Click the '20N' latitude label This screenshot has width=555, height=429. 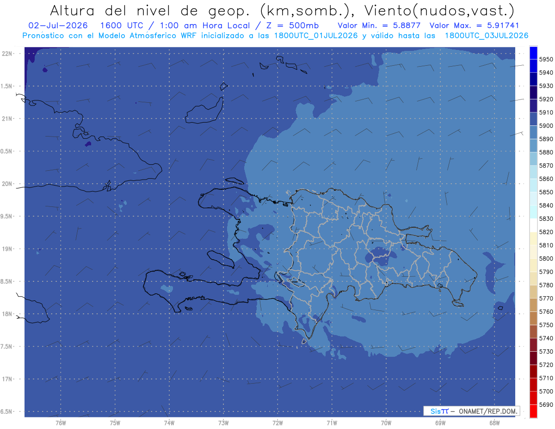click(8, 184)
